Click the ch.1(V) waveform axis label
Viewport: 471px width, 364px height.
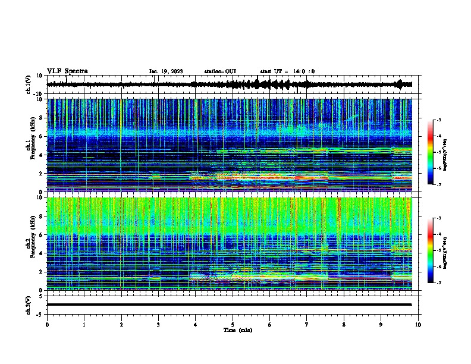[x=29, y=84]
